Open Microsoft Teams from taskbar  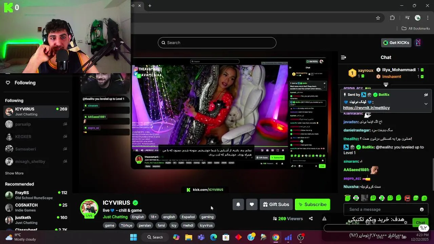(x=201, y=237)
